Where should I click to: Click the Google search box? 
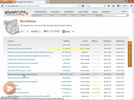[x=94, y=6]
